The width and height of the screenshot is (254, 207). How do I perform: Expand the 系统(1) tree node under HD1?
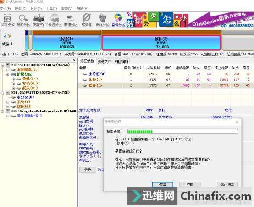pos(8,102)
